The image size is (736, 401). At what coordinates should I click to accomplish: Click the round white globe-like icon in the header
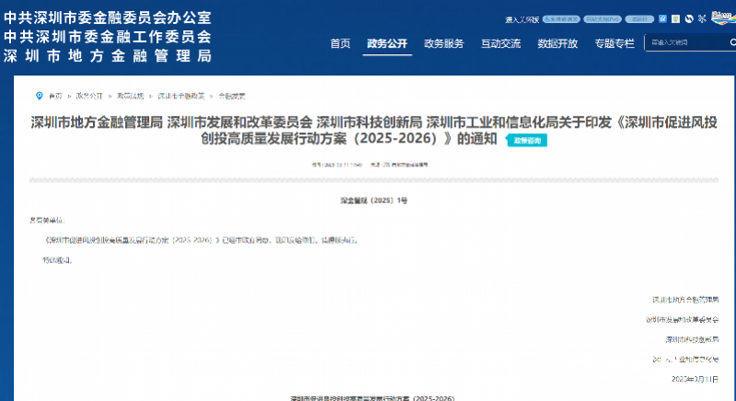pyautogui.click(x=689, y=18)
